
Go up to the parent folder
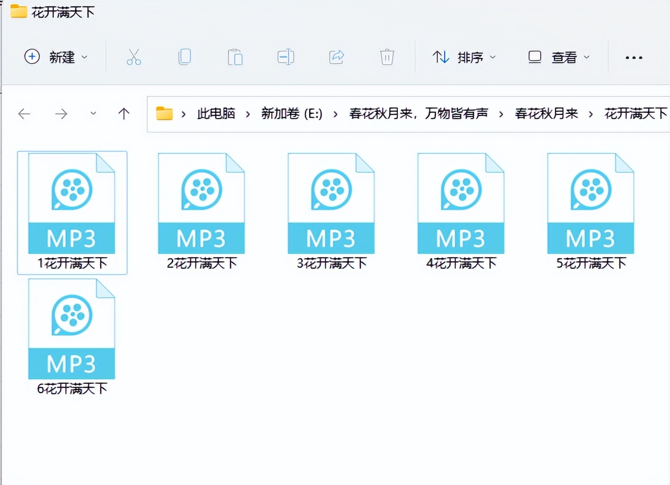(x=124, y=114)
